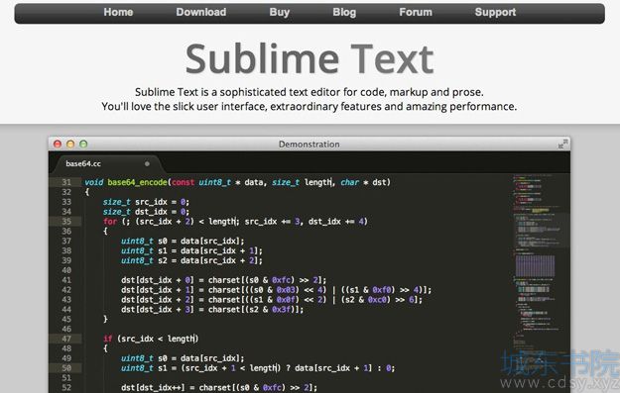The image size is (620, 393).
Task: Place cursor on base64_encode function name
Action: tap(137, 182)
